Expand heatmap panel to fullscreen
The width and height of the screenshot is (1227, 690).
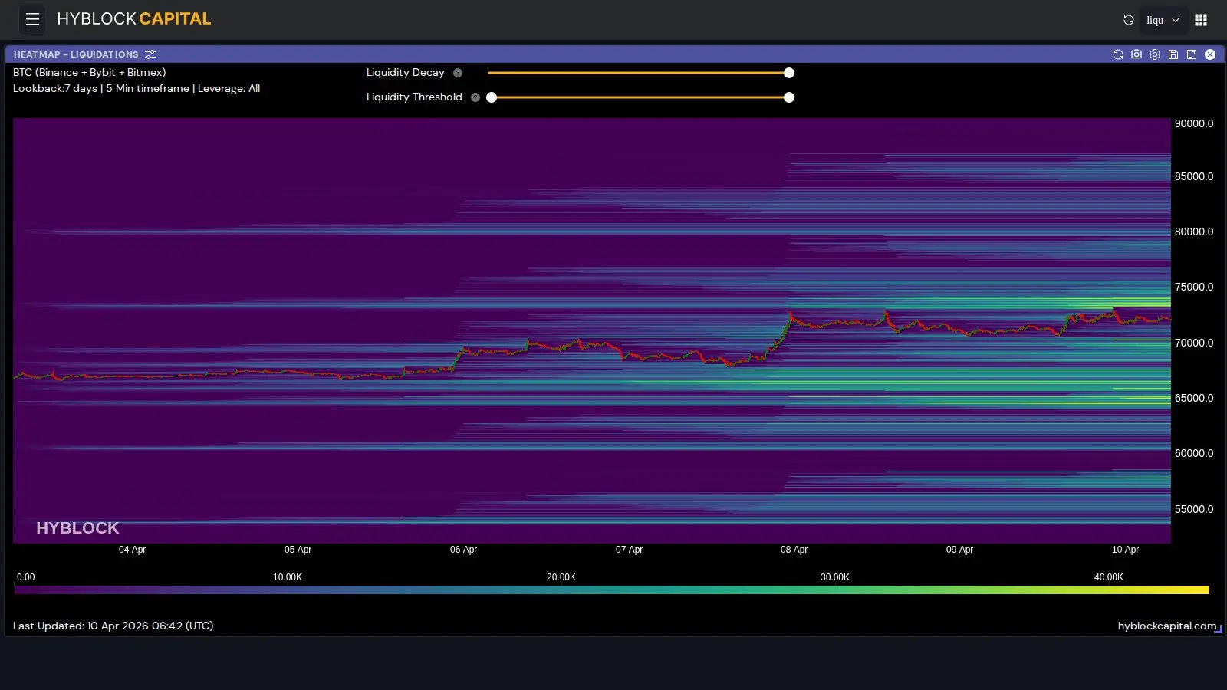1191,54
